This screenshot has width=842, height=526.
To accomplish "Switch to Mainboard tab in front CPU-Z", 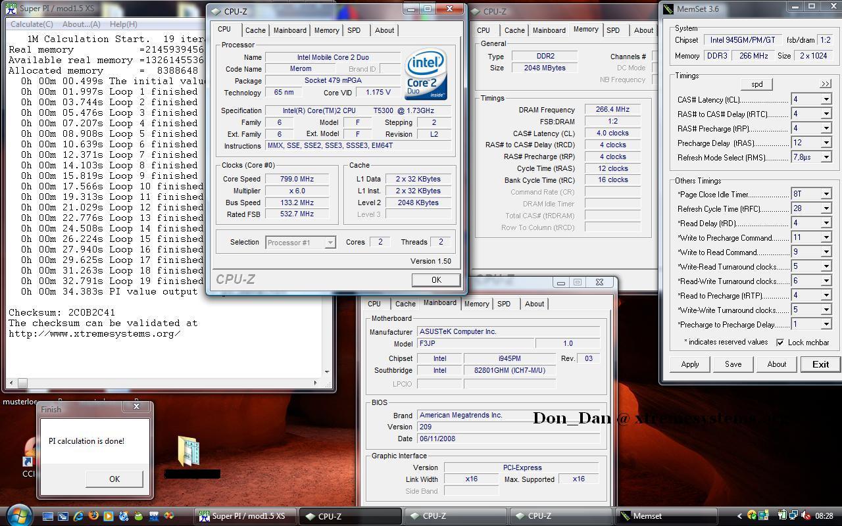I will pos(290,30).
